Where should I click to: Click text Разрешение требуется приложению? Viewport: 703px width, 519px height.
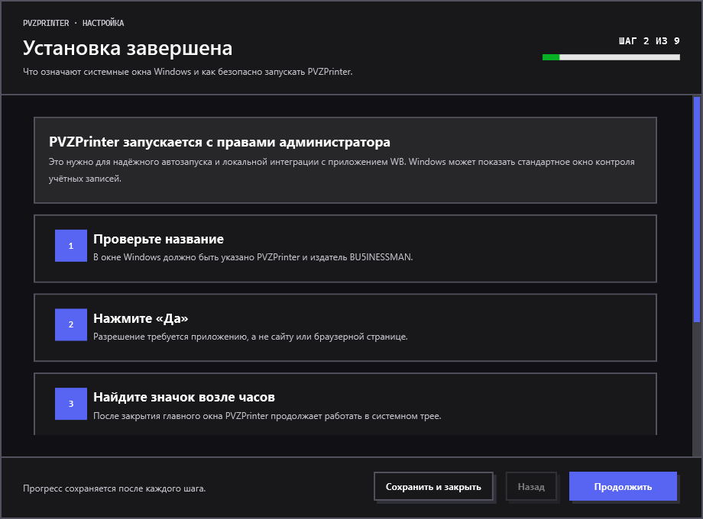(x=251, y=337)
